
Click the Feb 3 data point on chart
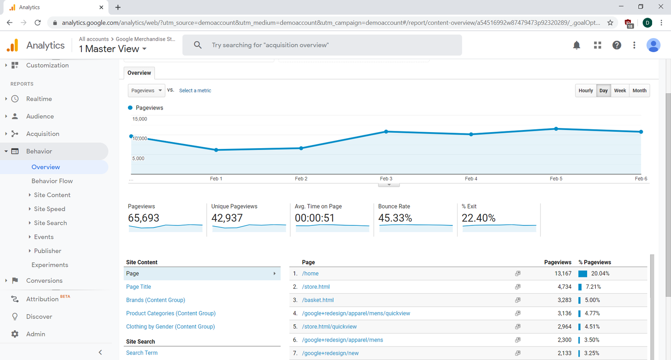click(x=386, y=132)
